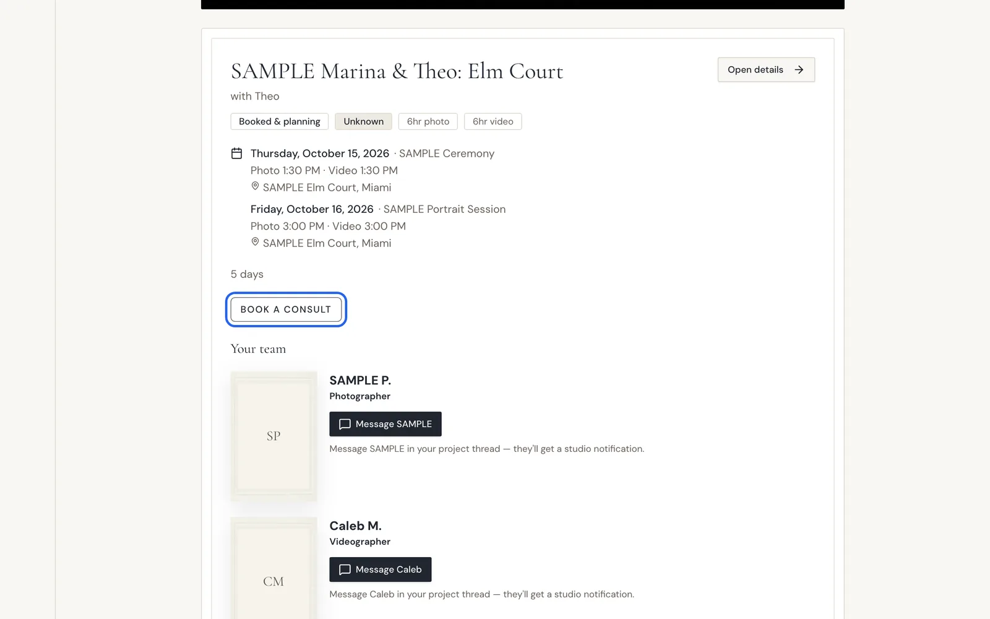Click the name 'SAMPLE P.'
The width and height of the screenshot is (990, 619).
point(360,380)
